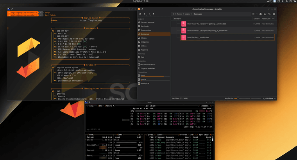
Task: Click 'Descargas' in Dolphin breadcrumb
Action: pos(198,14)
